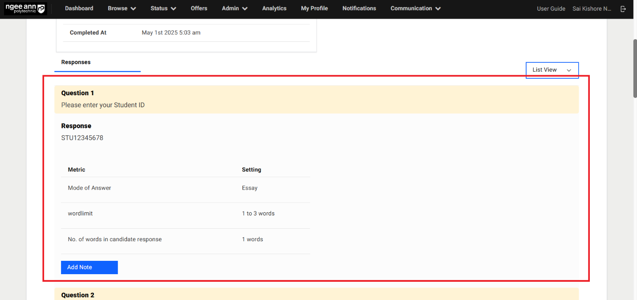Open My Profile page
The height and width of the screenshot is (300, 637).
[314, 8]
